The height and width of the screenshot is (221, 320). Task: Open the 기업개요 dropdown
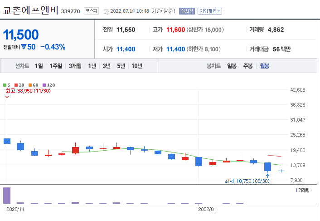210,11
